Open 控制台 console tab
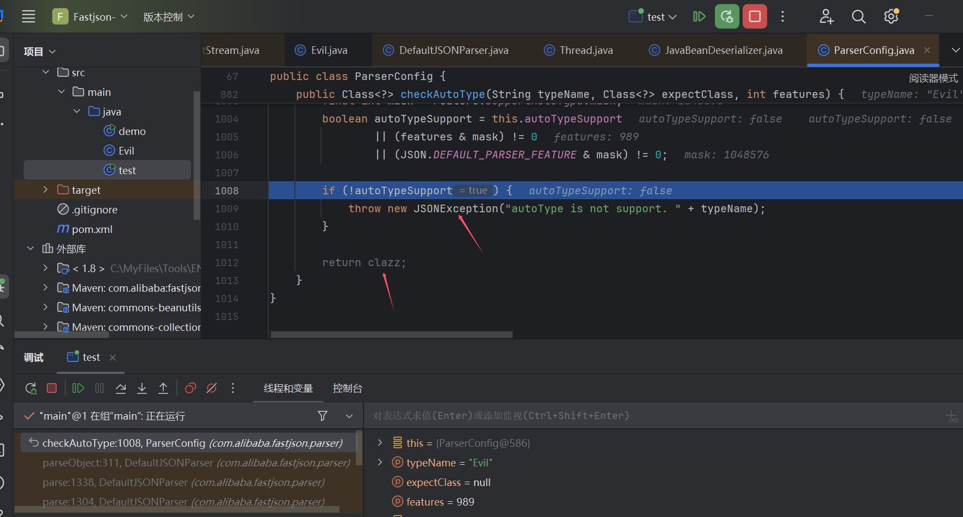Image resolution: width=963 pixels, height=517 pixels. [347, 388]
